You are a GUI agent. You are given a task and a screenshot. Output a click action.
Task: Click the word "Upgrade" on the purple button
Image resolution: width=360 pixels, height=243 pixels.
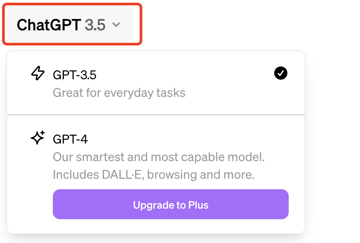tap(154, 205)
